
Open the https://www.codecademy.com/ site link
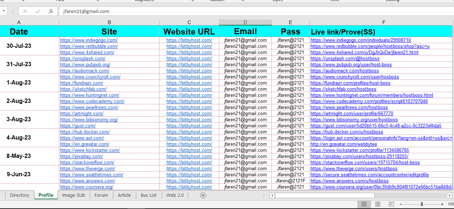(92, 101)
